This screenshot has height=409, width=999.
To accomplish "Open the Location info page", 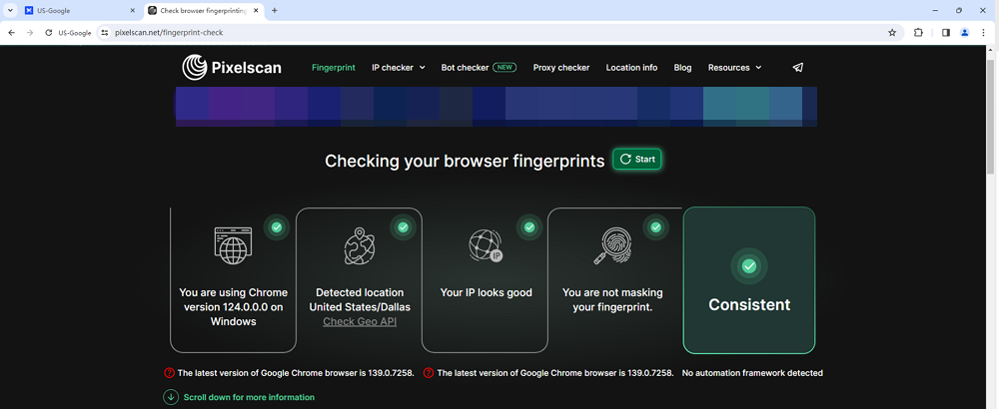I will (631, 68).
